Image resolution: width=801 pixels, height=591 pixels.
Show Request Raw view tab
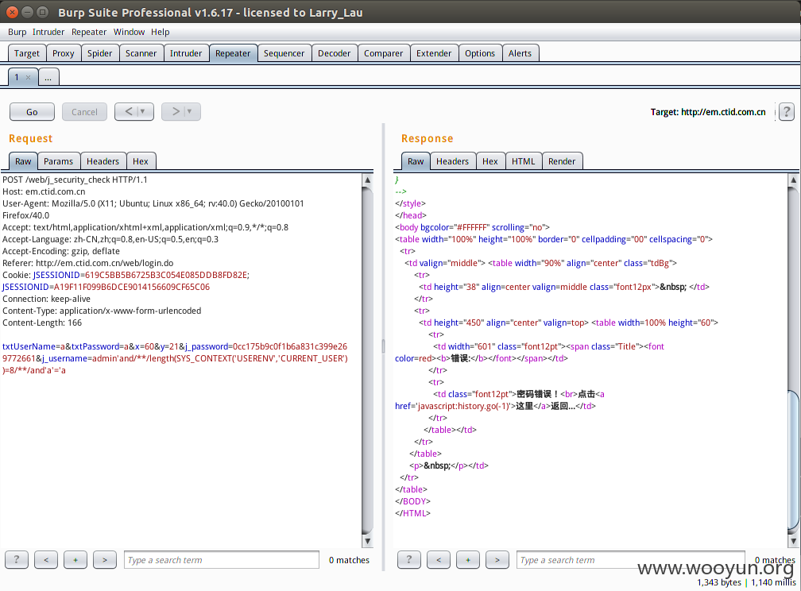click(23, 161)
